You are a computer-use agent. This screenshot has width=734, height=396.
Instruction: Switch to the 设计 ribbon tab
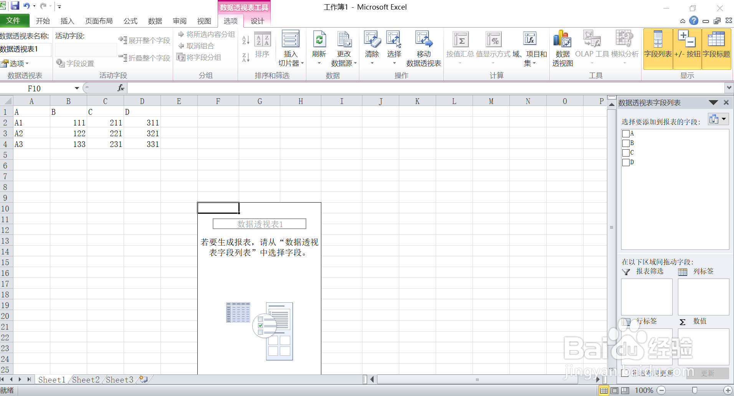[x=257, y=21]
